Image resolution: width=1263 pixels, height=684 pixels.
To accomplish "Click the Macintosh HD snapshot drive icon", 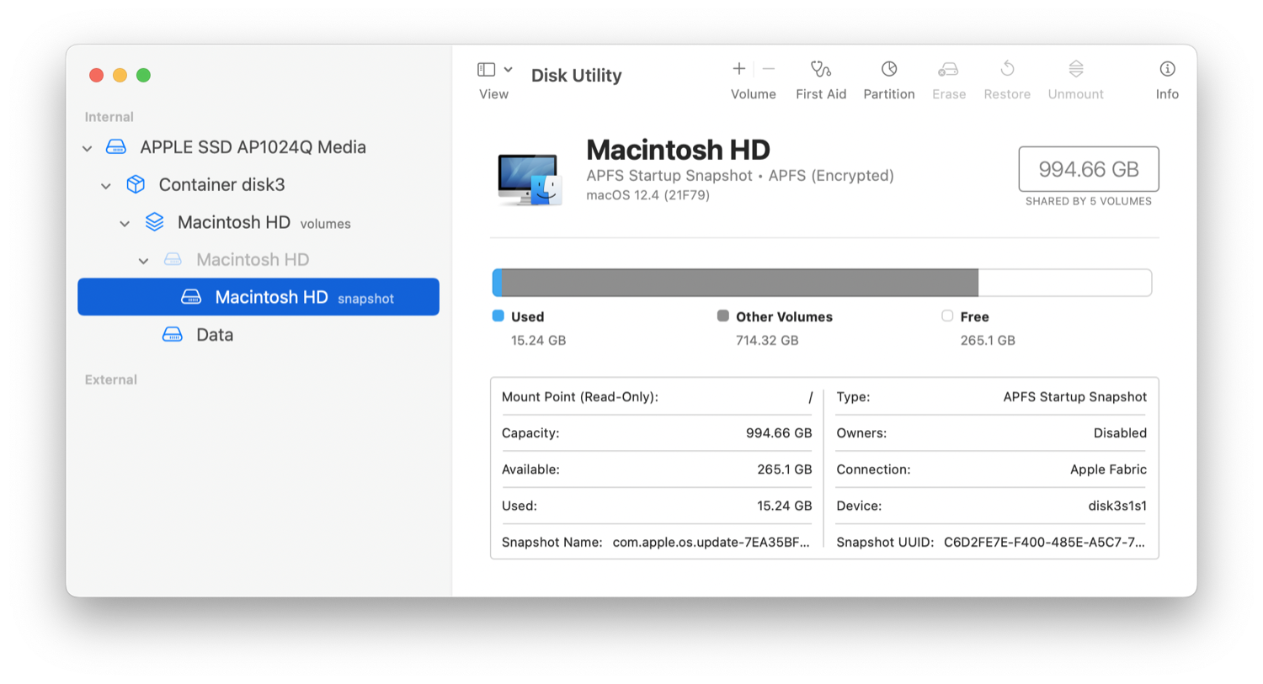I will point(191,297).
